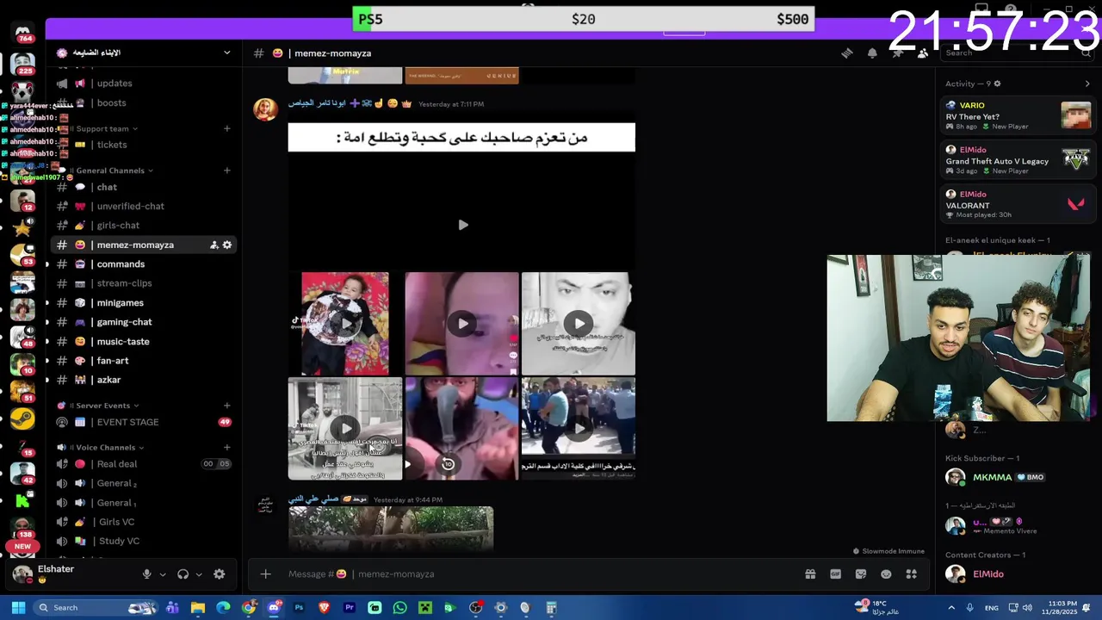Join the Real deal voice channel

pos(144,464)
